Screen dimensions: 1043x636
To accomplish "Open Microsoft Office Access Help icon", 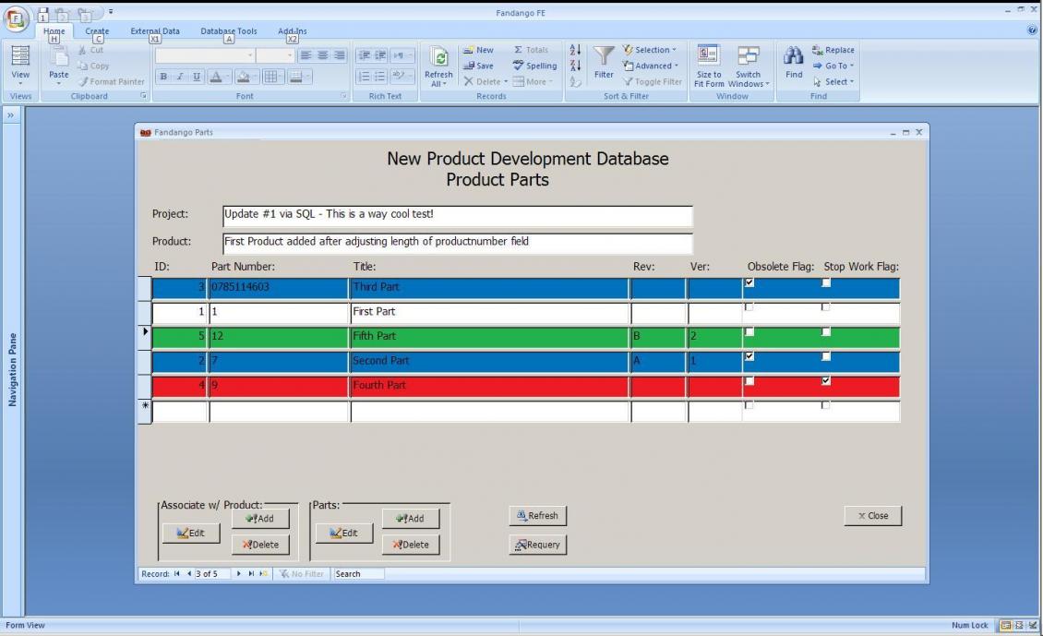I will coord(1032,30).
